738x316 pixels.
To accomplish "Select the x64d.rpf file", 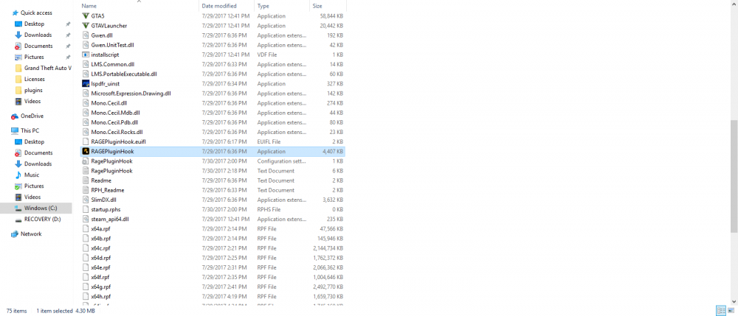I will [100, 258].
